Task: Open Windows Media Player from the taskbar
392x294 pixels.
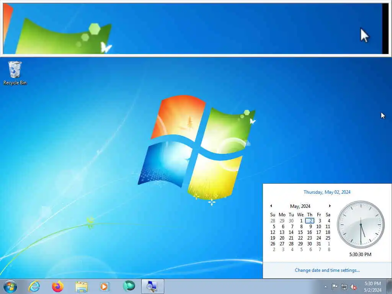Action: (x=105, y=286)
